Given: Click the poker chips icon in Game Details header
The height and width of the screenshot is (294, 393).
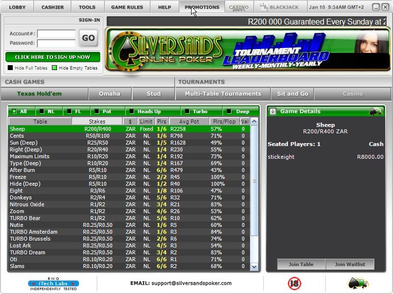Looking at the screenshot, I should [376, 111].
